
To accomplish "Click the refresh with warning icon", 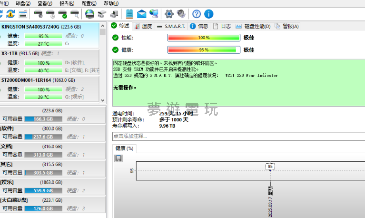I will [x=11, y=14].
